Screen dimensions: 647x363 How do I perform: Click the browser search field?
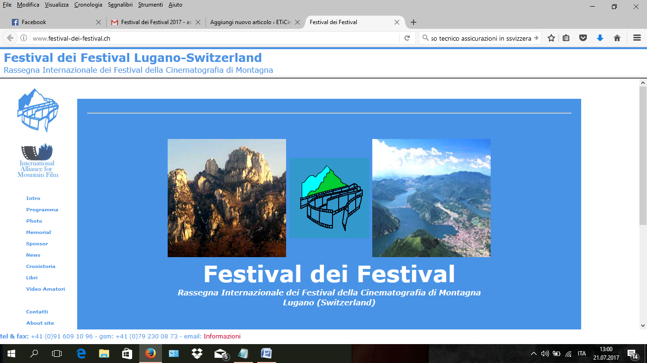pos(480,38)
